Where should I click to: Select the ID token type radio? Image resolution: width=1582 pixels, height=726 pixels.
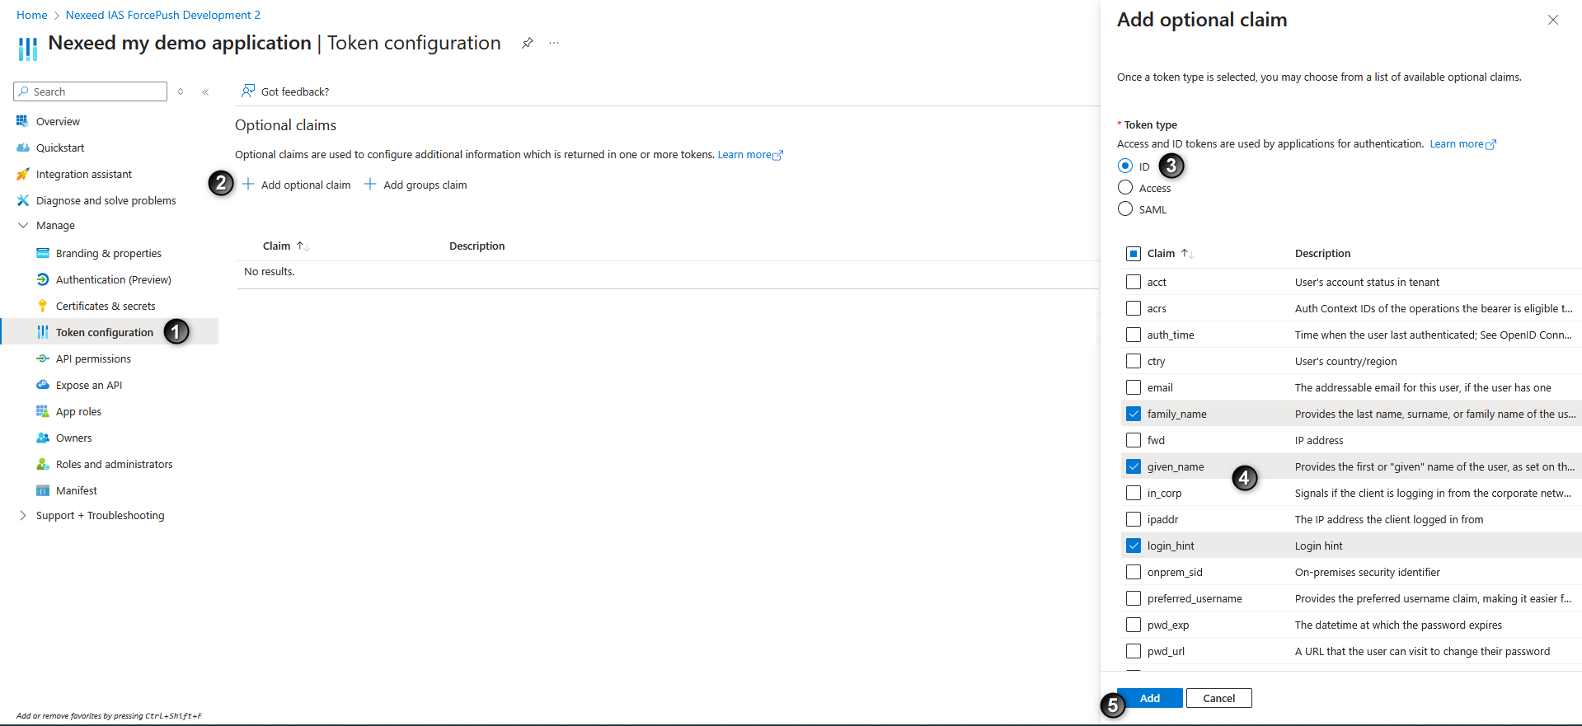pos(1125,166)
